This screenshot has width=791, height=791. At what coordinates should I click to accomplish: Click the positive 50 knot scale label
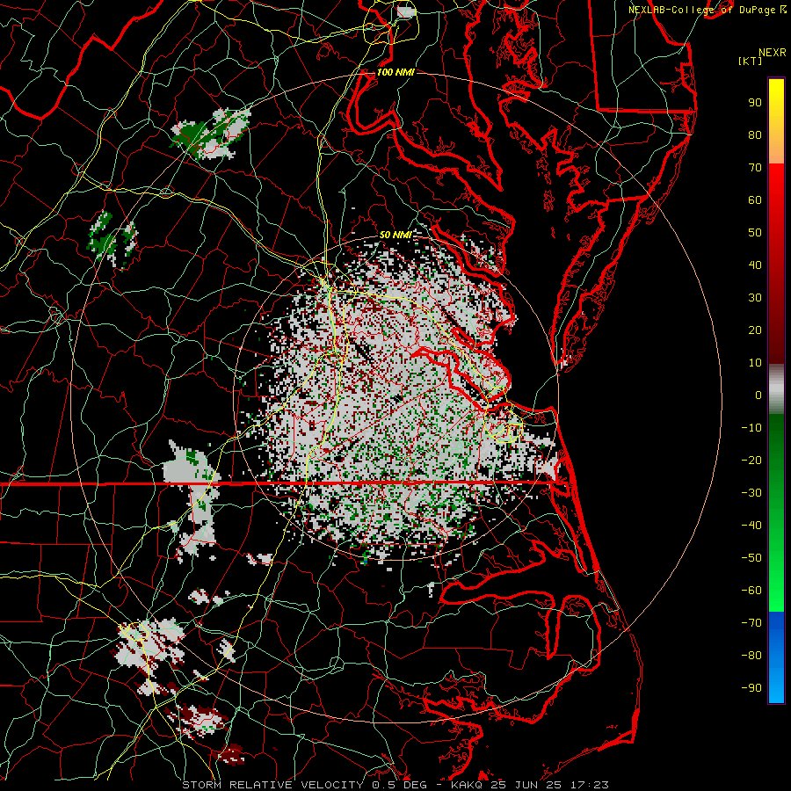755,233
